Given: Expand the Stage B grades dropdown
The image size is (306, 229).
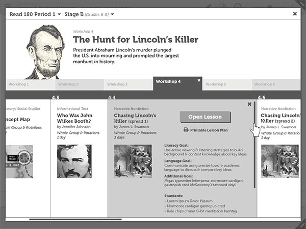Looking at the screenshot, I should (x=89, y=14).
